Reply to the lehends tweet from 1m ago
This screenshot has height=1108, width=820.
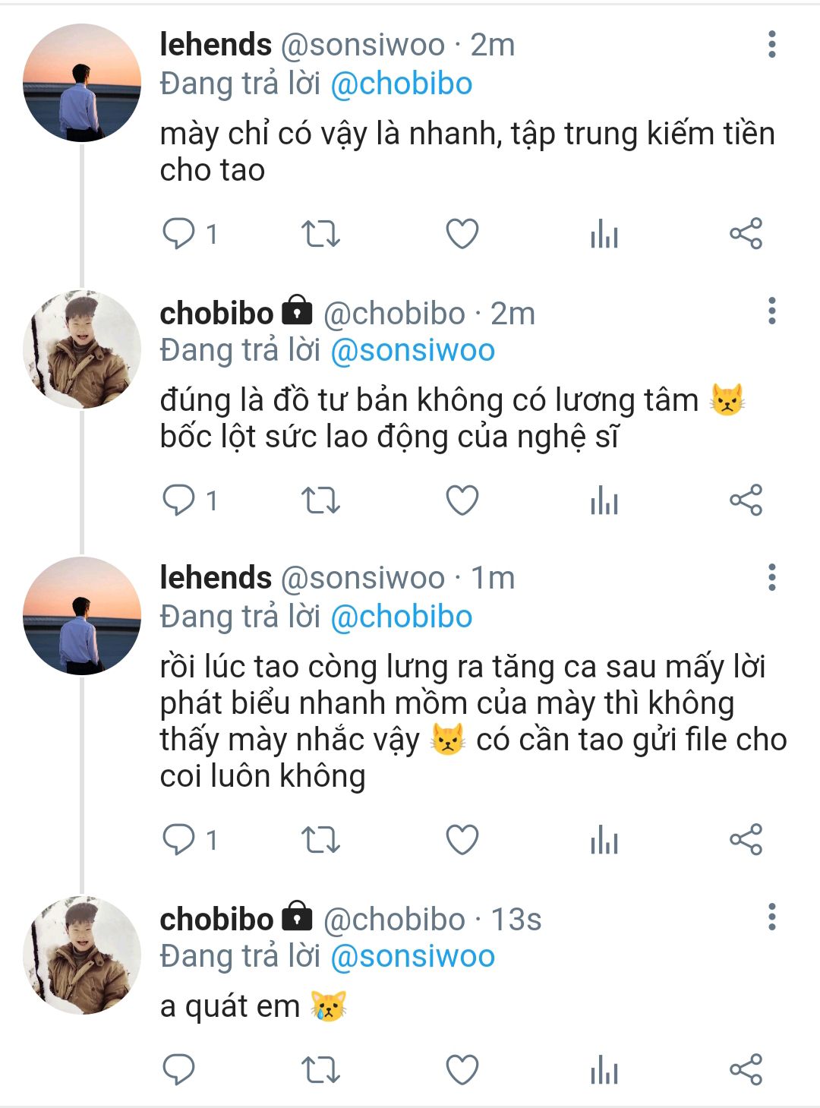point(179,840)
